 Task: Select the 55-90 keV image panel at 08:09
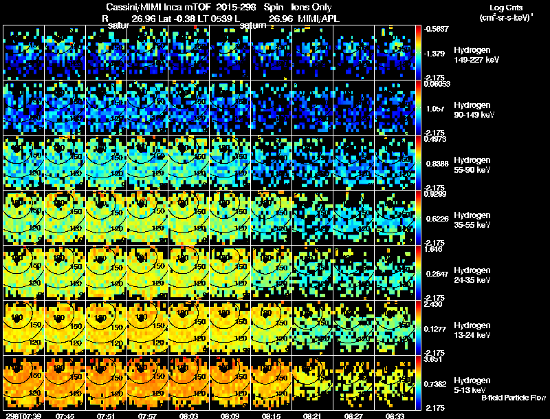pos(230,163)
